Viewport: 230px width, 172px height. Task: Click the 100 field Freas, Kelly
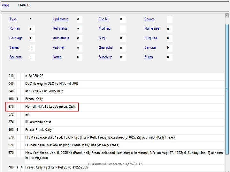(34, 99)
